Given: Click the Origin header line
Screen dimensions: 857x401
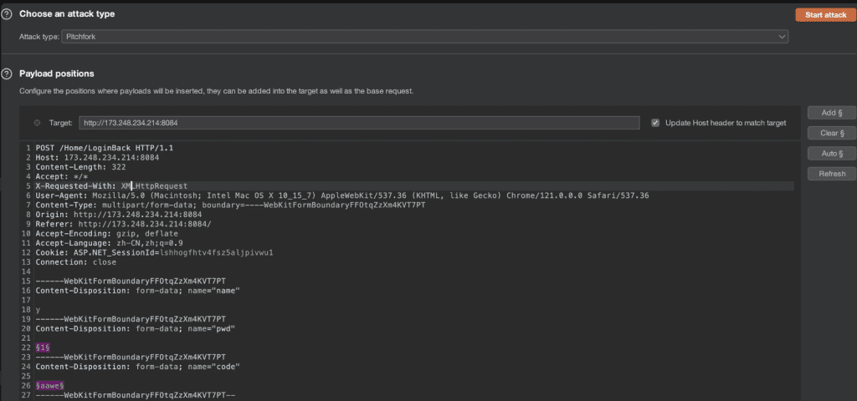Looking at the screenshot, I should click(119, 215).
